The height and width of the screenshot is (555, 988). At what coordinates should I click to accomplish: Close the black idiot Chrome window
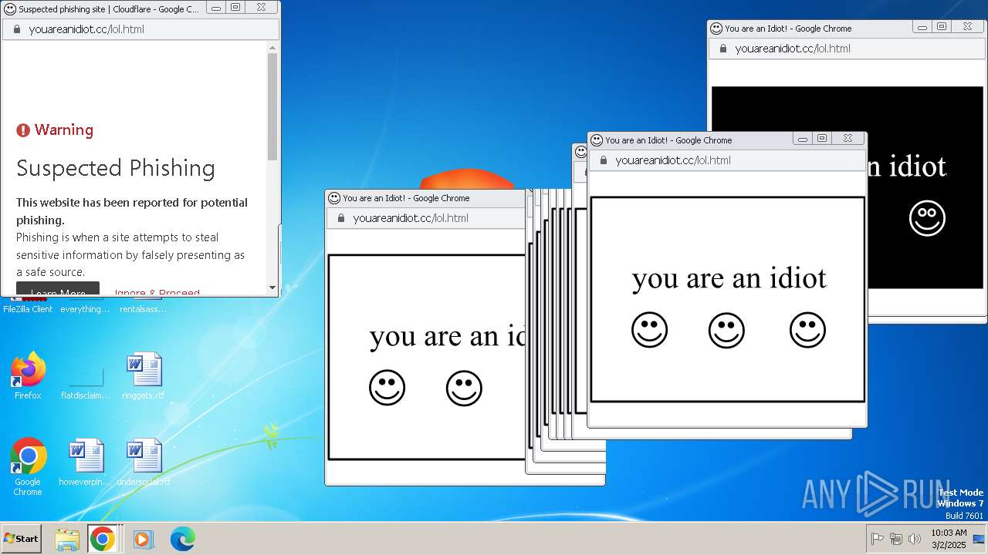(967, 27)
